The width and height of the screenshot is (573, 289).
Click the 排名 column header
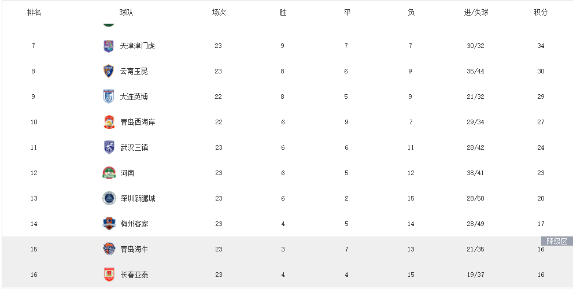click(x=34, y=12)
